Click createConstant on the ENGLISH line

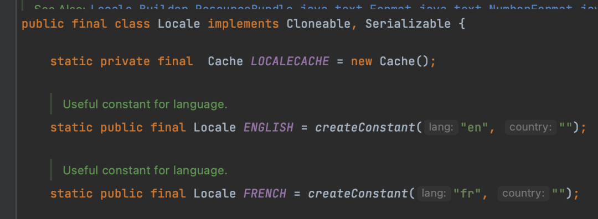point(365,127)
